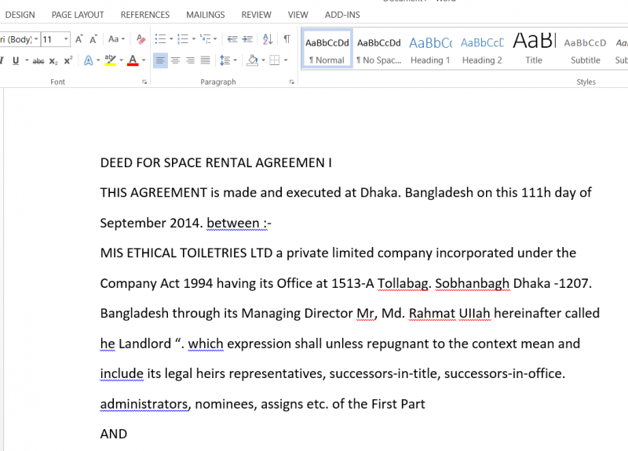Expand the numbering library dropdown arrow

(193, 39)
